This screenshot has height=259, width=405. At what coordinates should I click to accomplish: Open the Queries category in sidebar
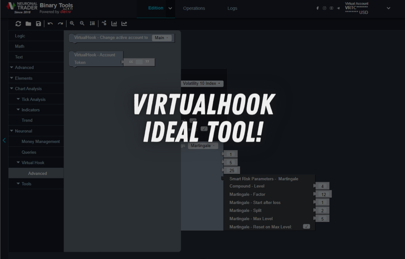[29, 152]
